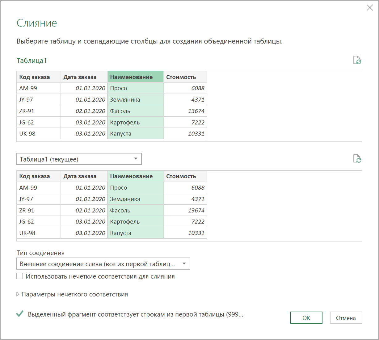Click Картофель cell in bottom table
379x340 pixels.
(x=136, y=222)
